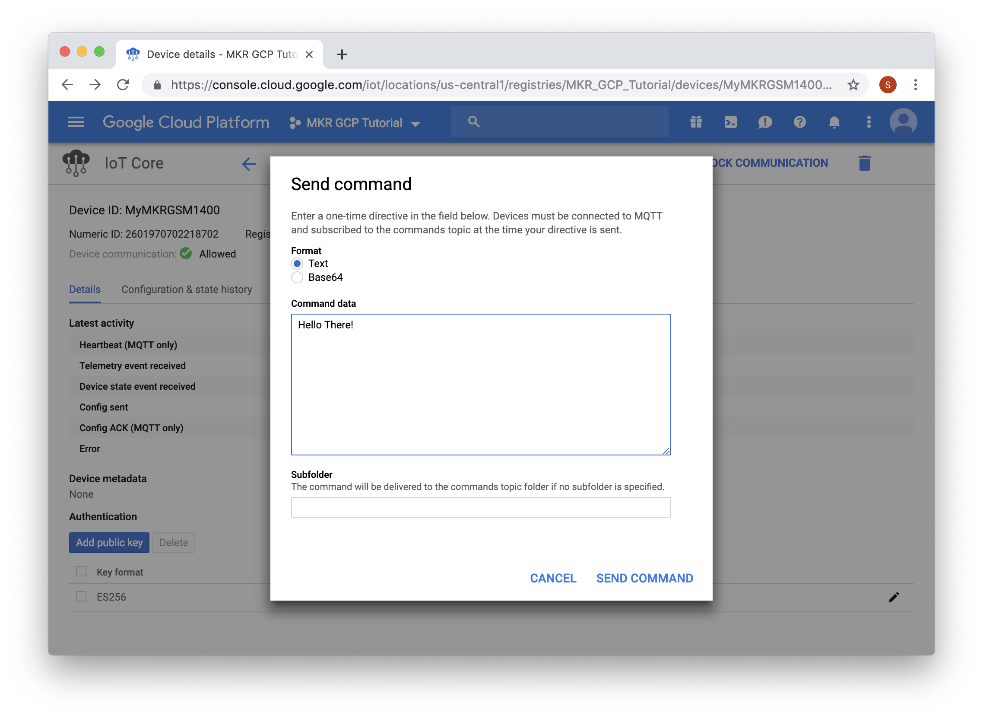
Task: Select the Details tab
Action: [x=85, y=290]
